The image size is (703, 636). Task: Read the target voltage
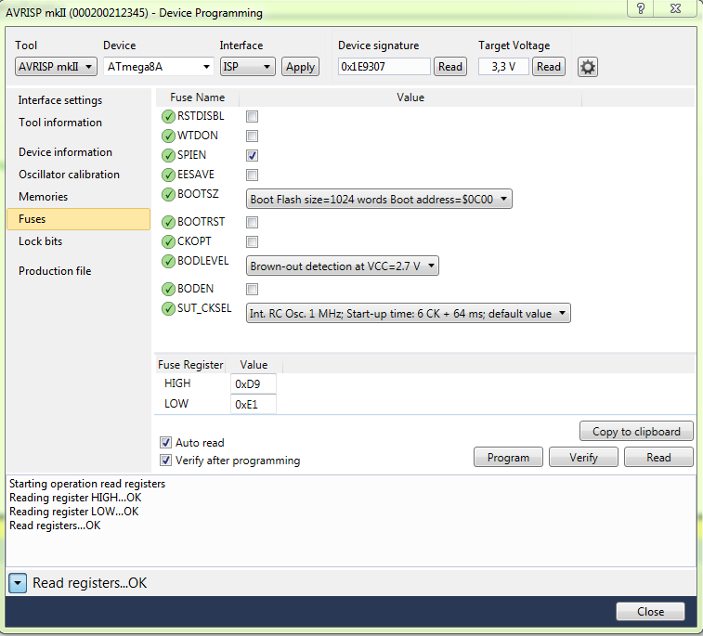click(x=549, y=67)
